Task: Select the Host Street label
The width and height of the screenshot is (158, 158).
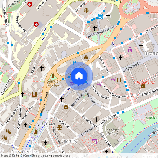Action: [28, 113]
